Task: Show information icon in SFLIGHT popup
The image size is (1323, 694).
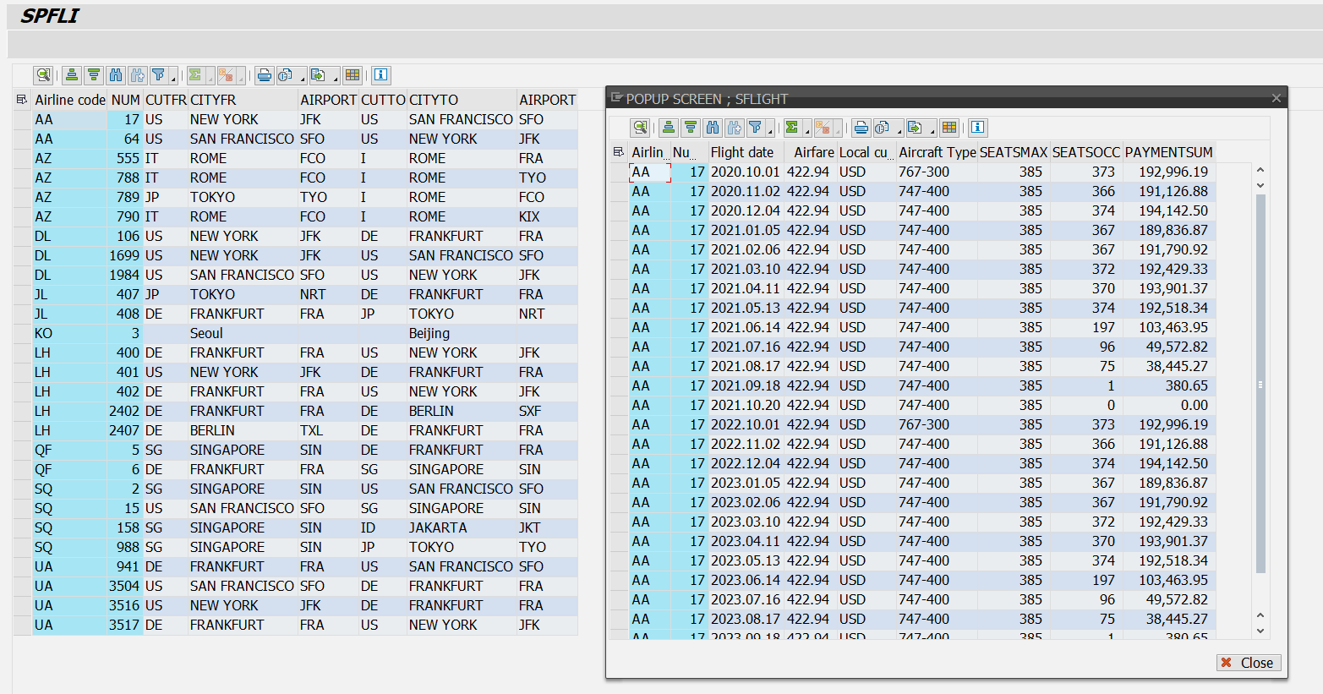Action: click(x=978, y=128)
